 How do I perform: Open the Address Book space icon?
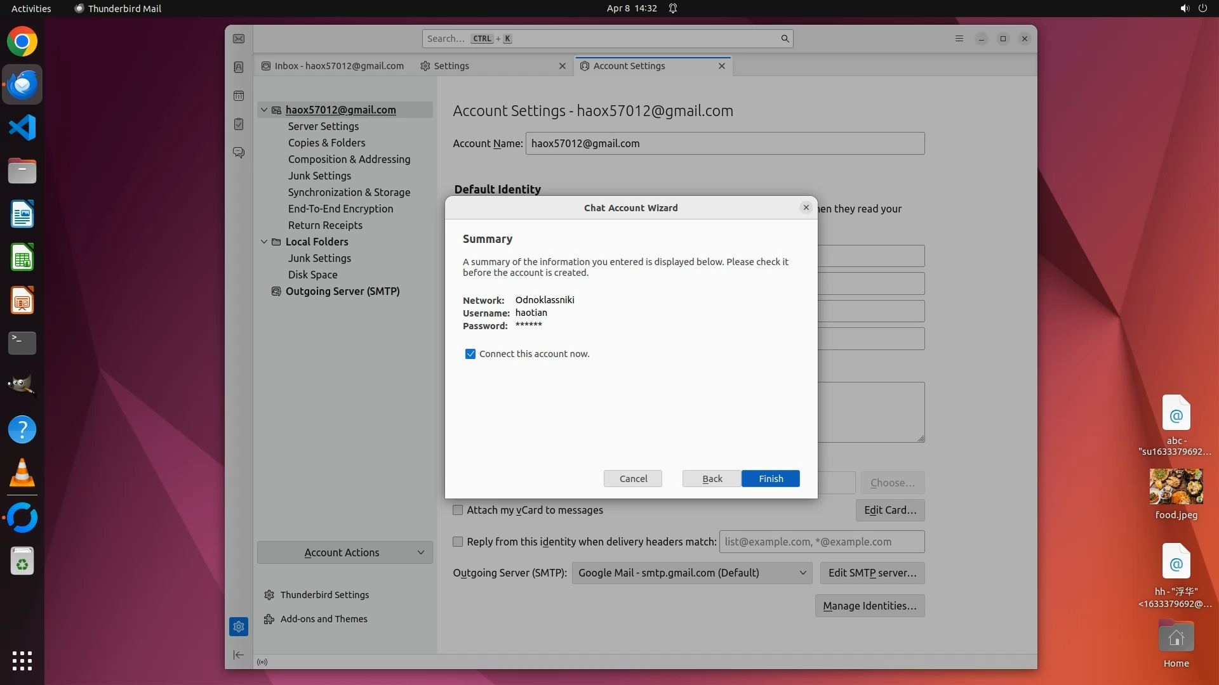239,67
